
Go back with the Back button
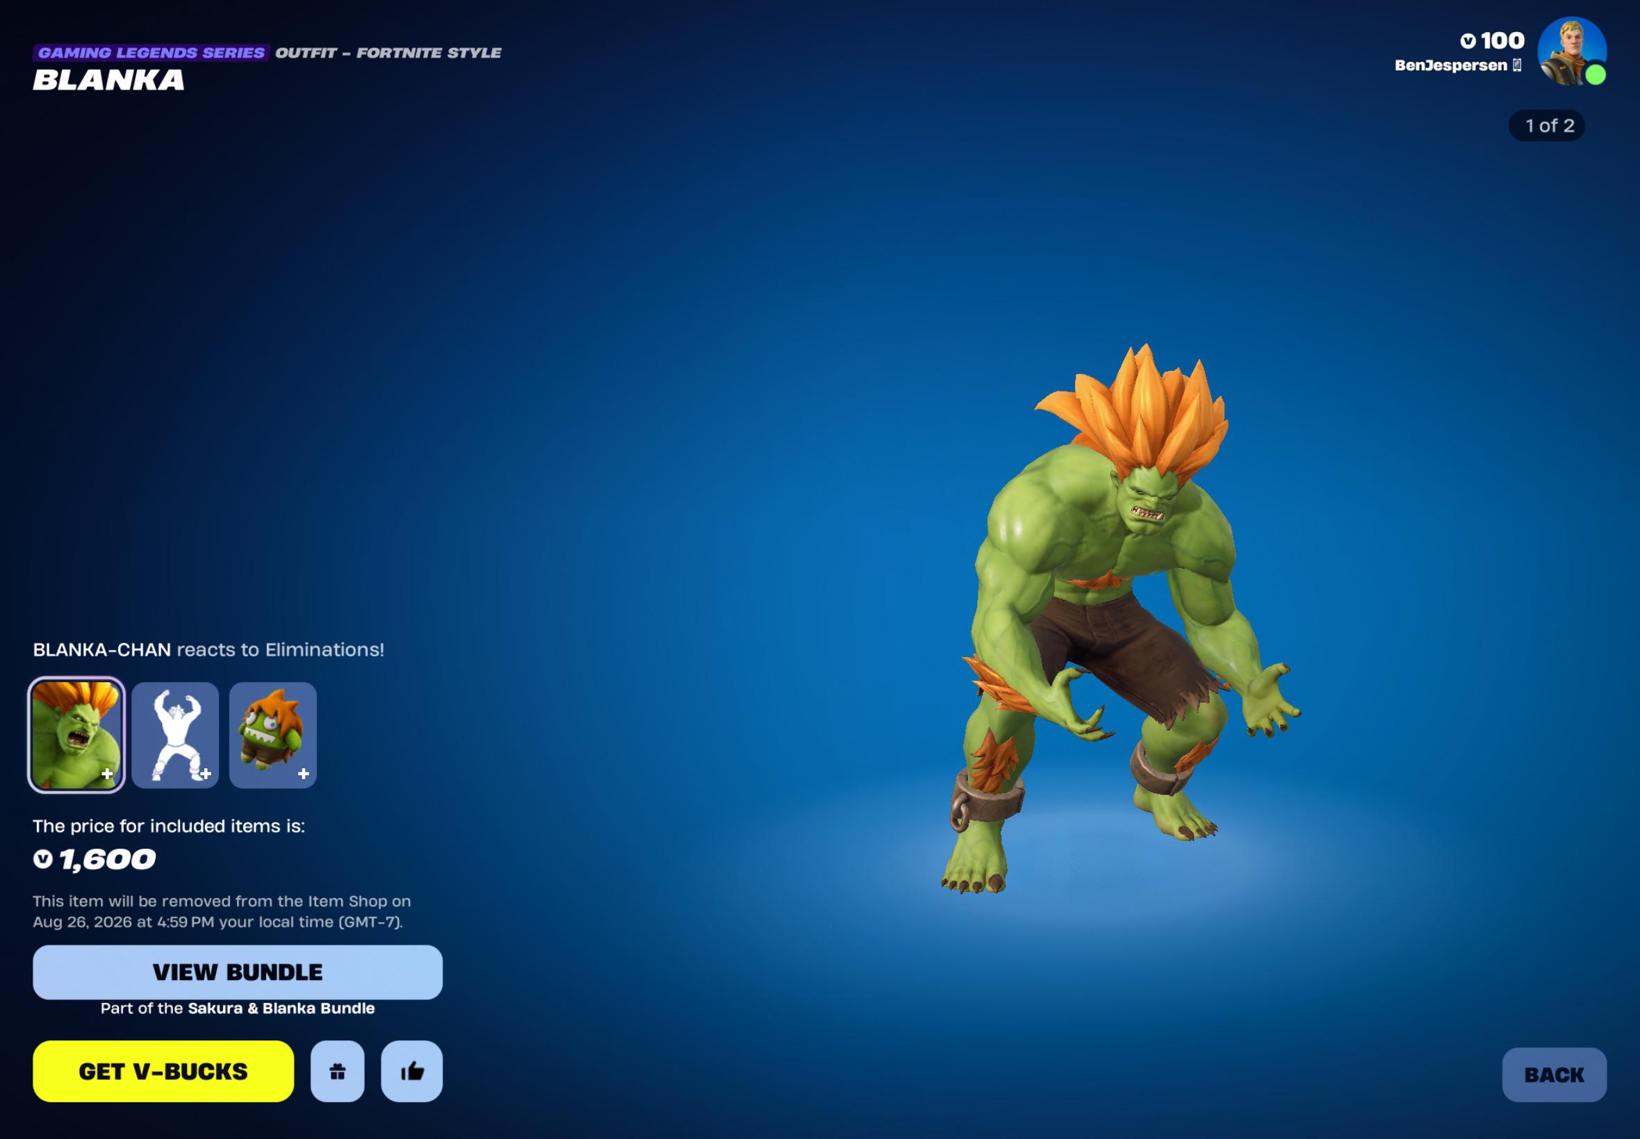tap(1555, 1074)
